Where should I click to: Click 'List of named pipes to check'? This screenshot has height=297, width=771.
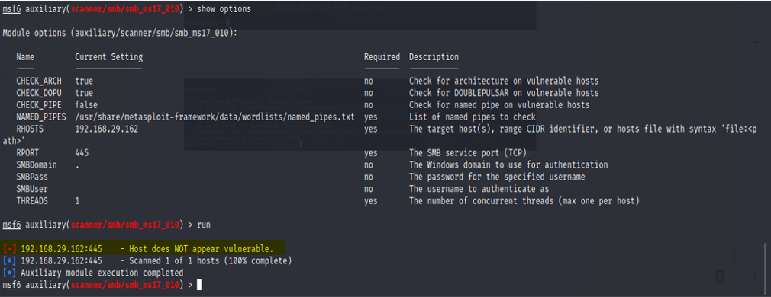pyautogui.click(x=472, y=117)
